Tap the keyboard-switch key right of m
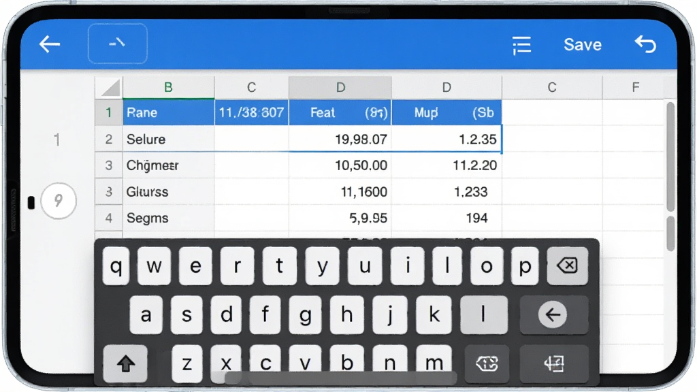The height and width of the screenshot is (392, 697). pos(487,364)
